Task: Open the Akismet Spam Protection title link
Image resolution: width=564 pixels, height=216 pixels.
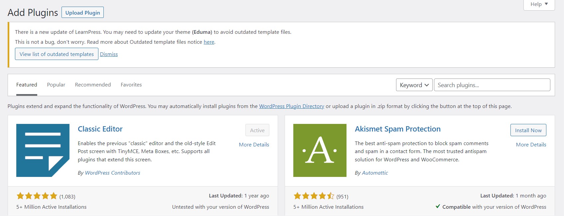Action: click(398, 129)
